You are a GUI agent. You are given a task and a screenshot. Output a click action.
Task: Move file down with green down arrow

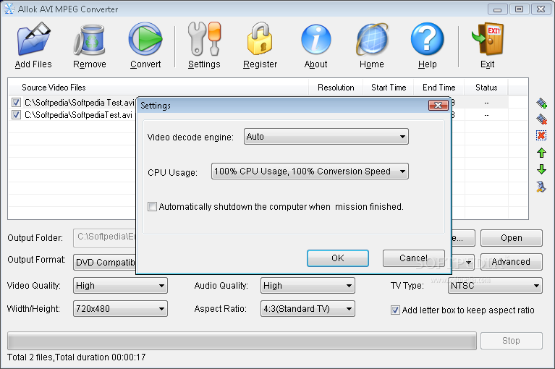[x=541, y=169]
